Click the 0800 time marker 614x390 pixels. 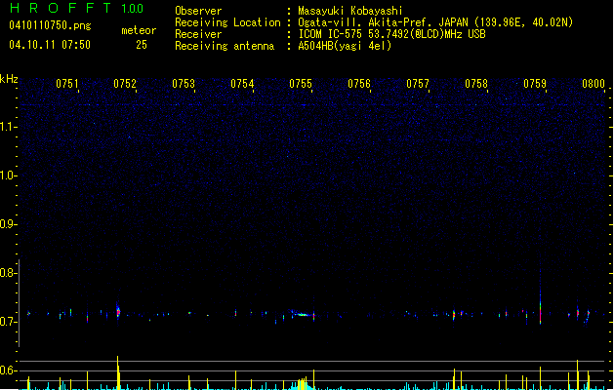(x=594, y=84)
